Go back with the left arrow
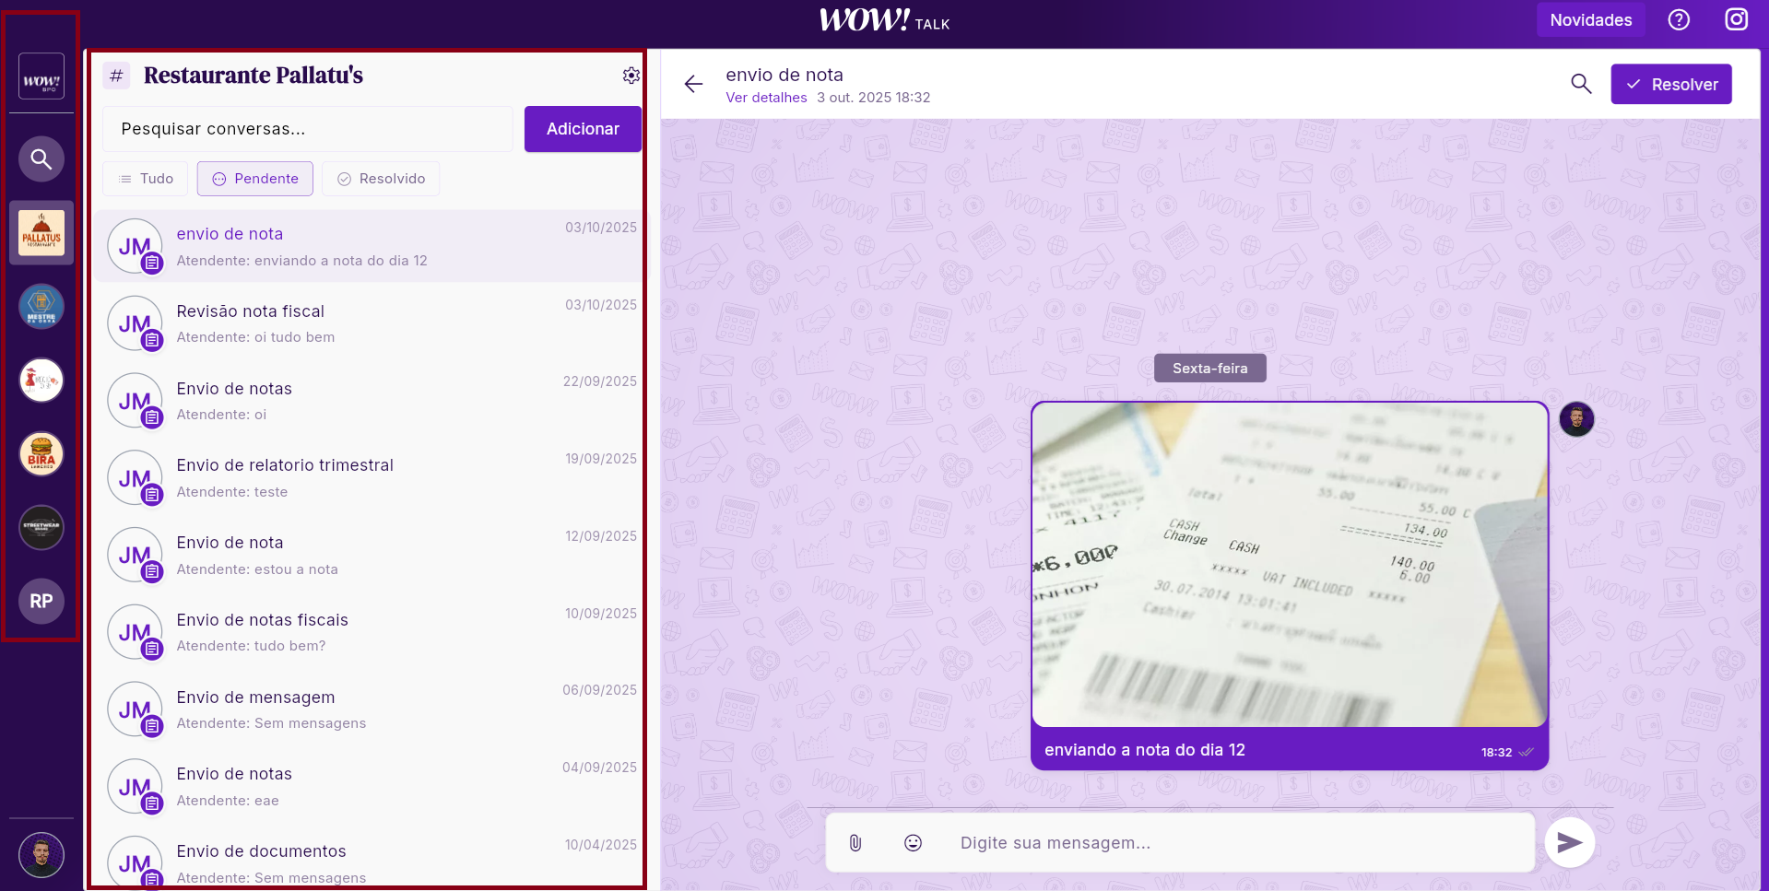Screen dimensions: 1769x891 [x=693, y=85]
